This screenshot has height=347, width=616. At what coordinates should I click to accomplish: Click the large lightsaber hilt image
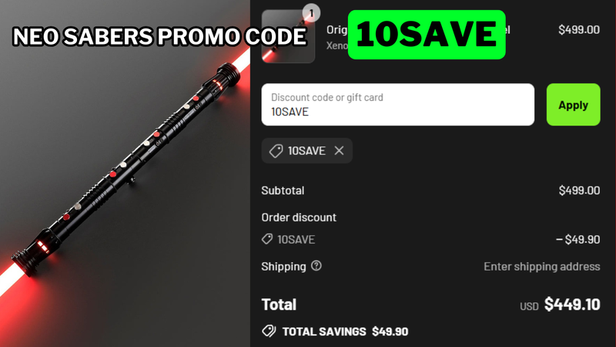[x=126, y=169]
